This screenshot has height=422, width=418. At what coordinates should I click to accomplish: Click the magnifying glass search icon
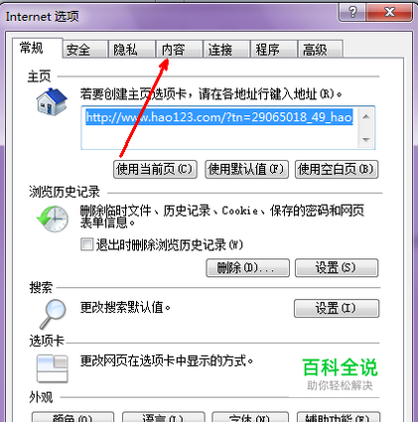pyautogui.click(x=53, y=314)
